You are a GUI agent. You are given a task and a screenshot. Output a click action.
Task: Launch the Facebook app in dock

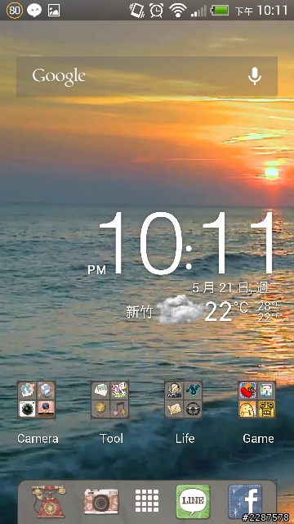(x=245, y=502)
